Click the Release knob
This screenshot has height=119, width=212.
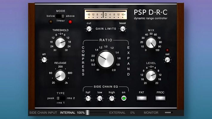(x=61, y=76)
